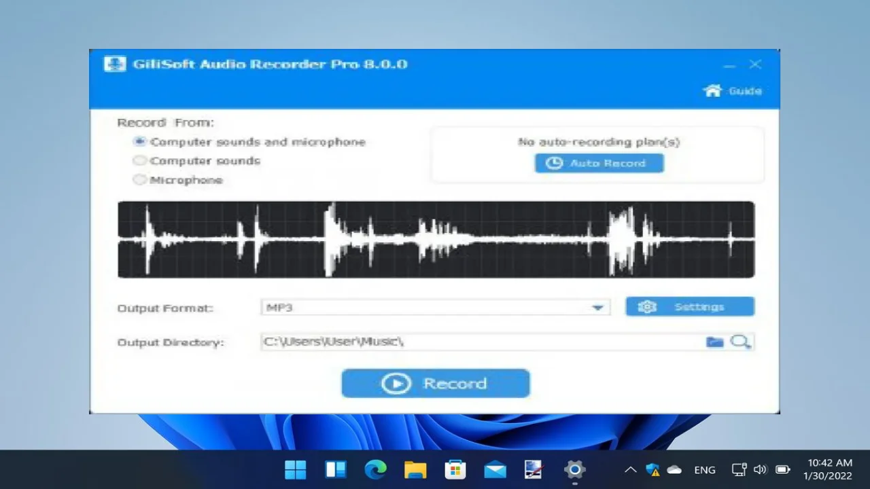Click the Windows Security shield tray icon
This screenshot has height=489, width=870.
(x=652, y=469)
